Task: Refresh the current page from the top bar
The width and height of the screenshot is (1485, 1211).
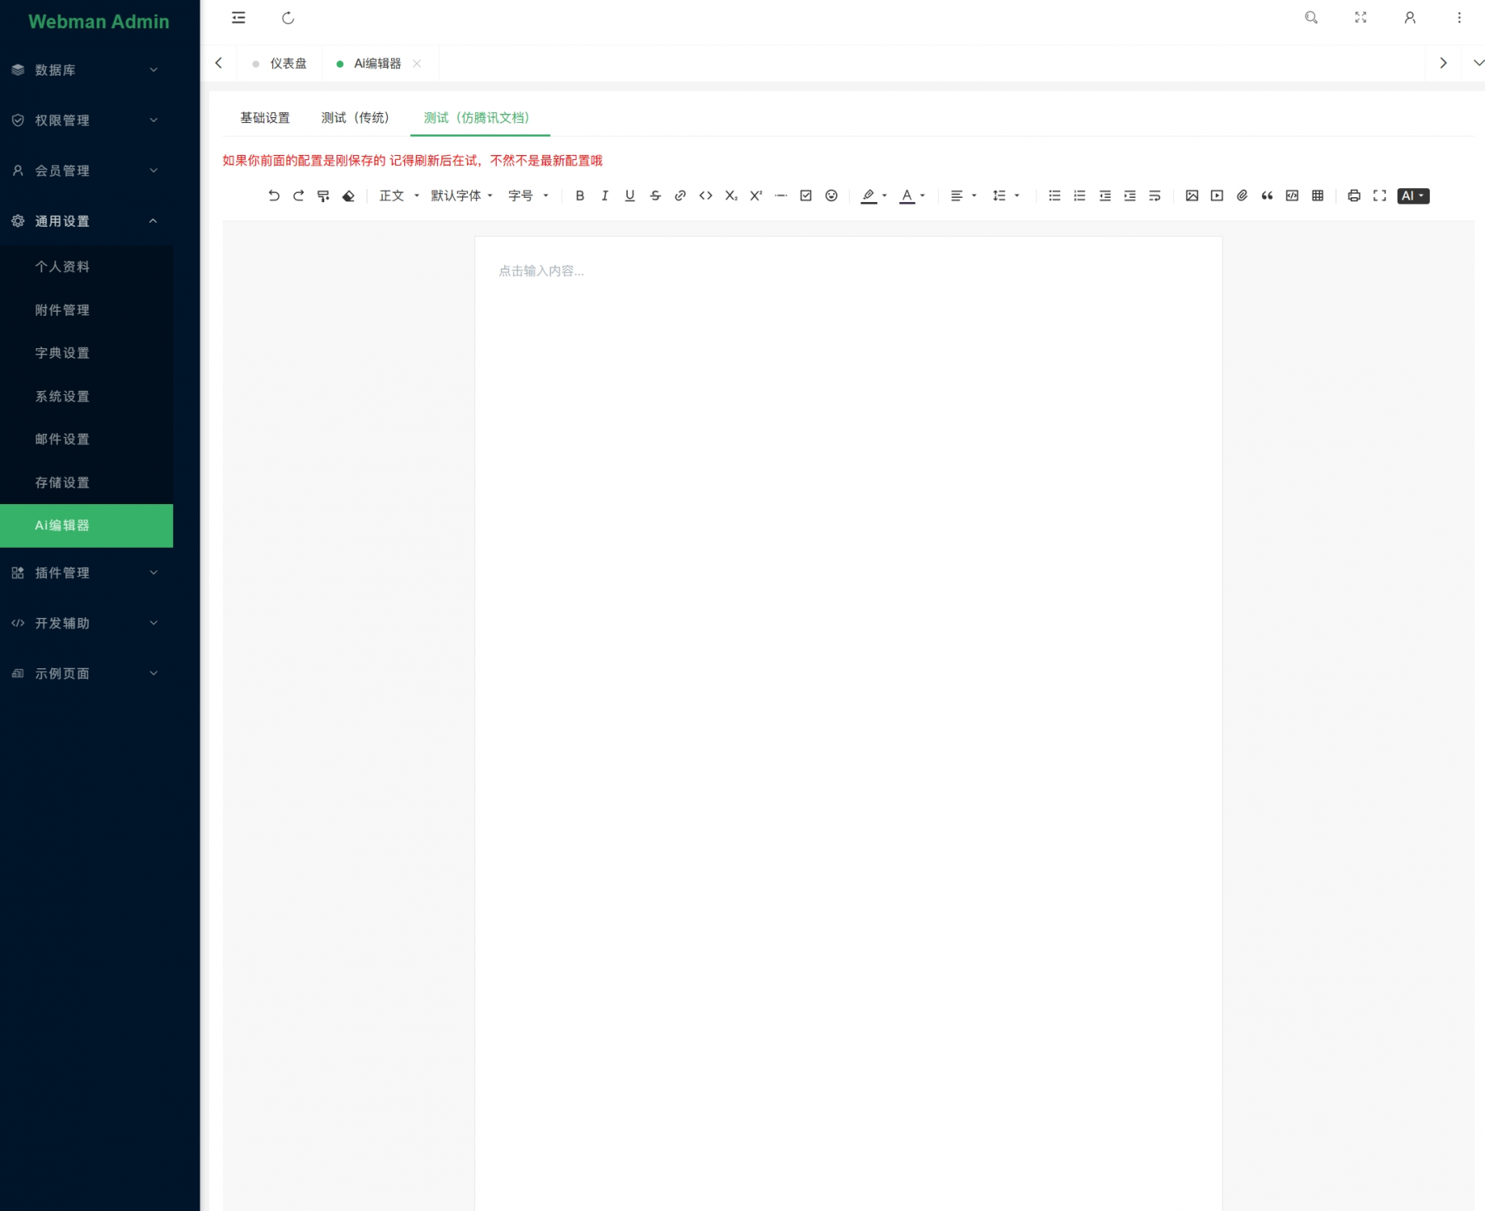Action: (288, 18)
